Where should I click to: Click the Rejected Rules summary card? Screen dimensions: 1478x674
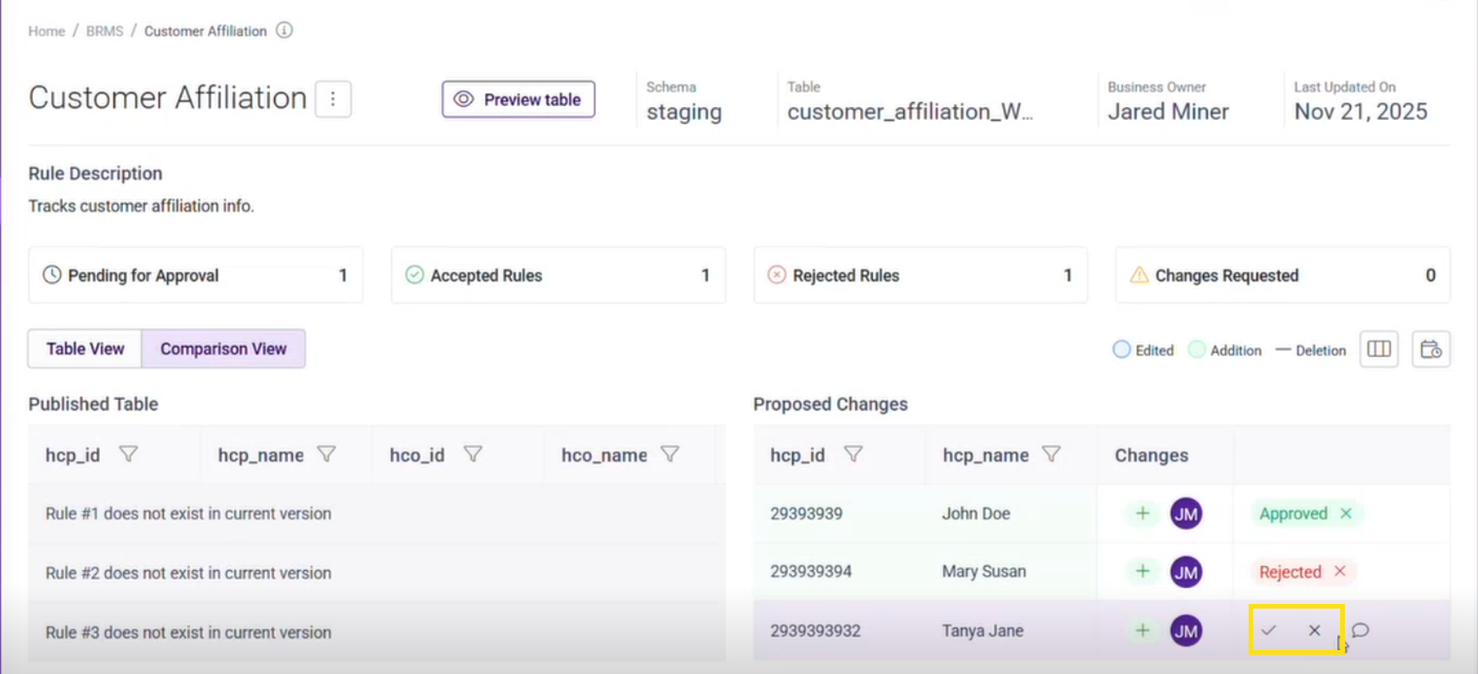920,275
